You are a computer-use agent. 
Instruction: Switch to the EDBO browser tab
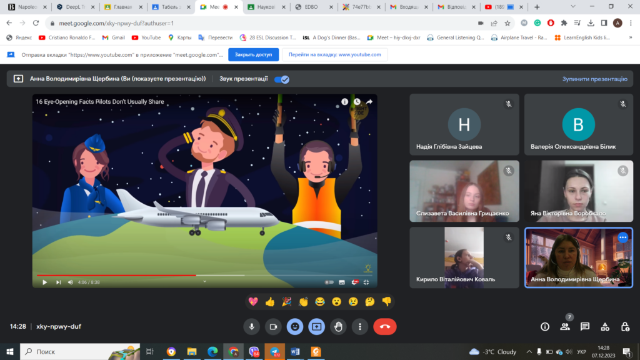click(312, 7)
